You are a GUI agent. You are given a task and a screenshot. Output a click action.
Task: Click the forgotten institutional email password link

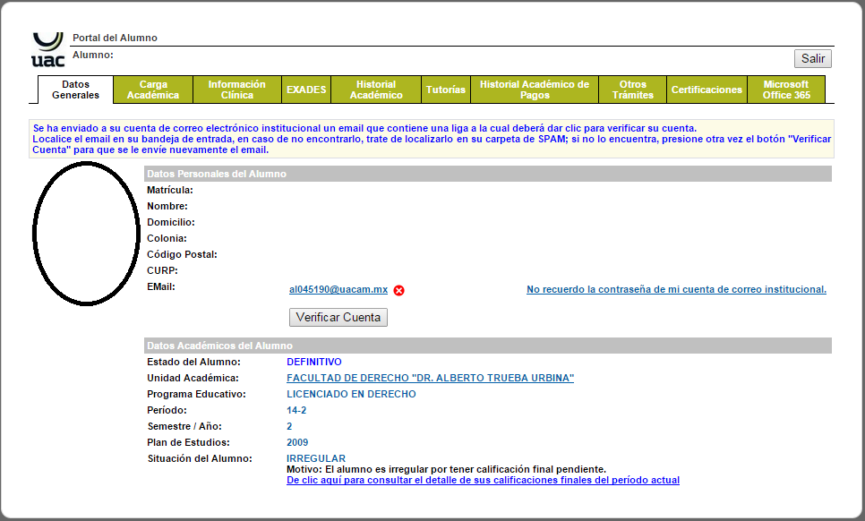tap(676, 289)
